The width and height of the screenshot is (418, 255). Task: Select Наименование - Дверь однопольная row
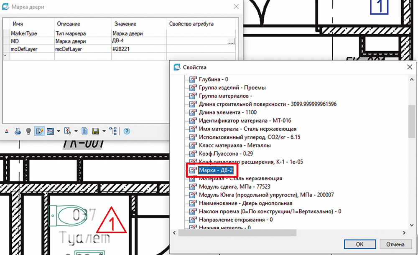click(245, 203)
